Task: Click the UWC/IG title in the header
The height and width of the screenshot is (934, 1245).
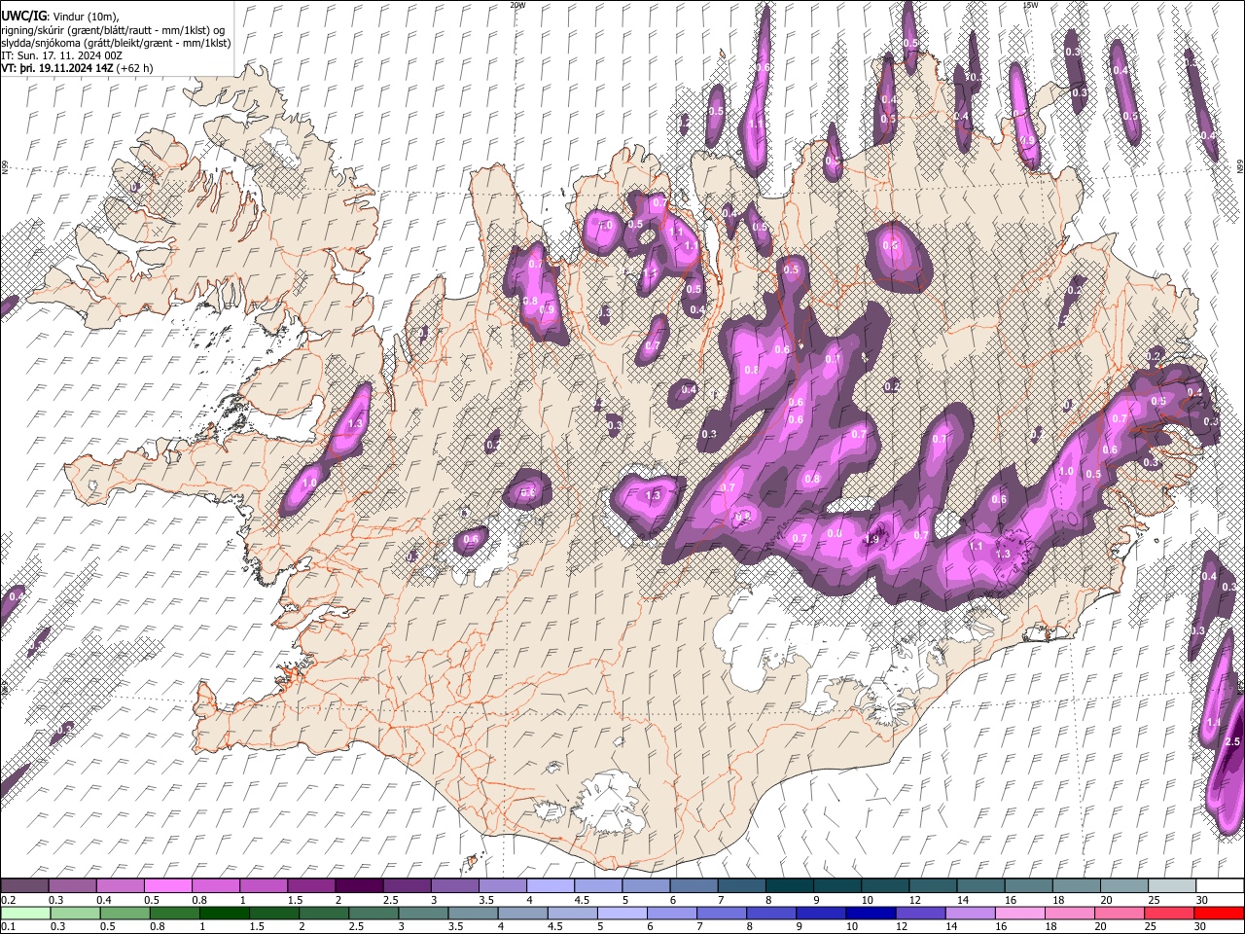Action: click(23, 16)
